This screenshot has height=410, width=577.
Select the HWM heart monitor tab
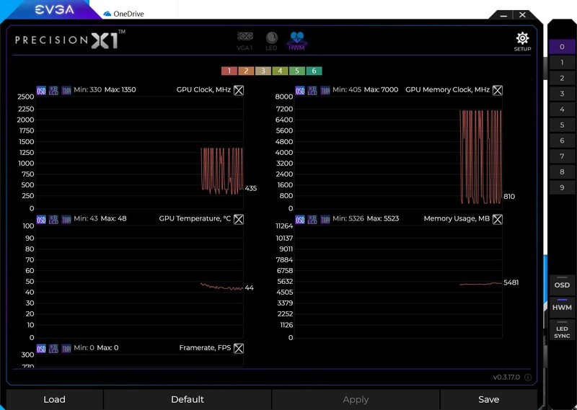point(296,41)
